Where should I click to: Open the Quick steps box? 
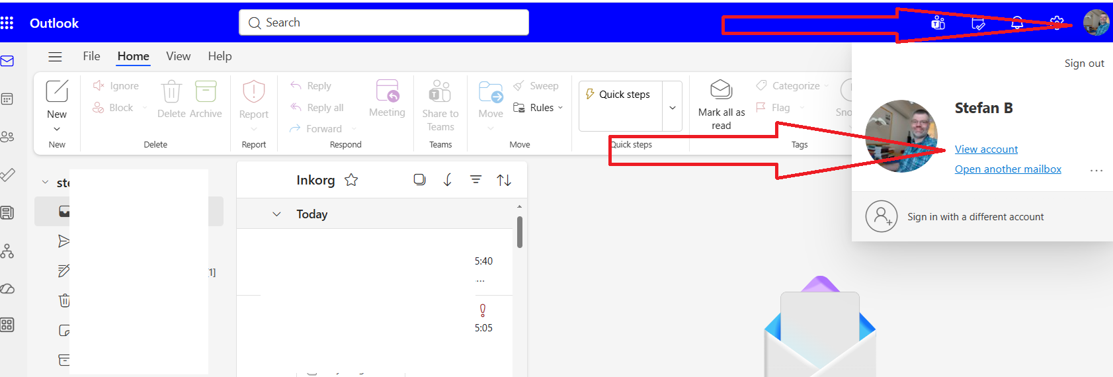[x=621, y=106]
